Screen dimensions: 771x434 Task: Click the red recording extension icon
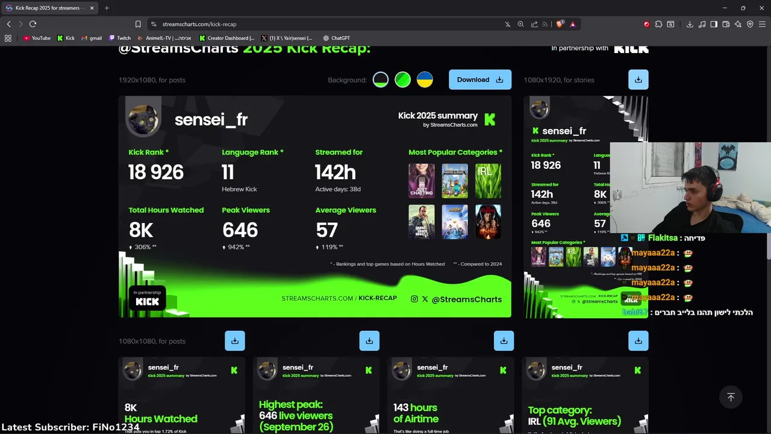pos(646,24)
